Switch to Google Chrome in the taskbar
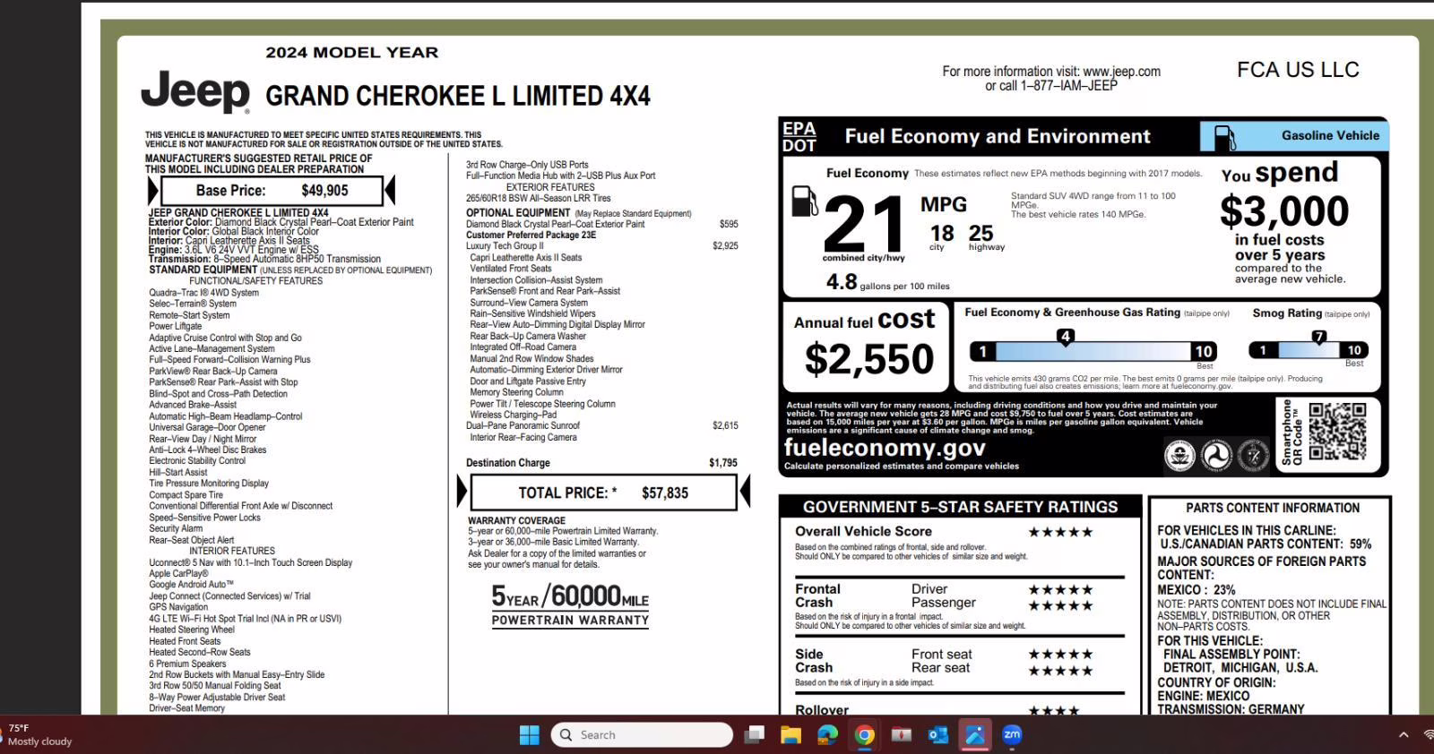The width and height of the screenshot is (1434, 754). coord(864,735)
